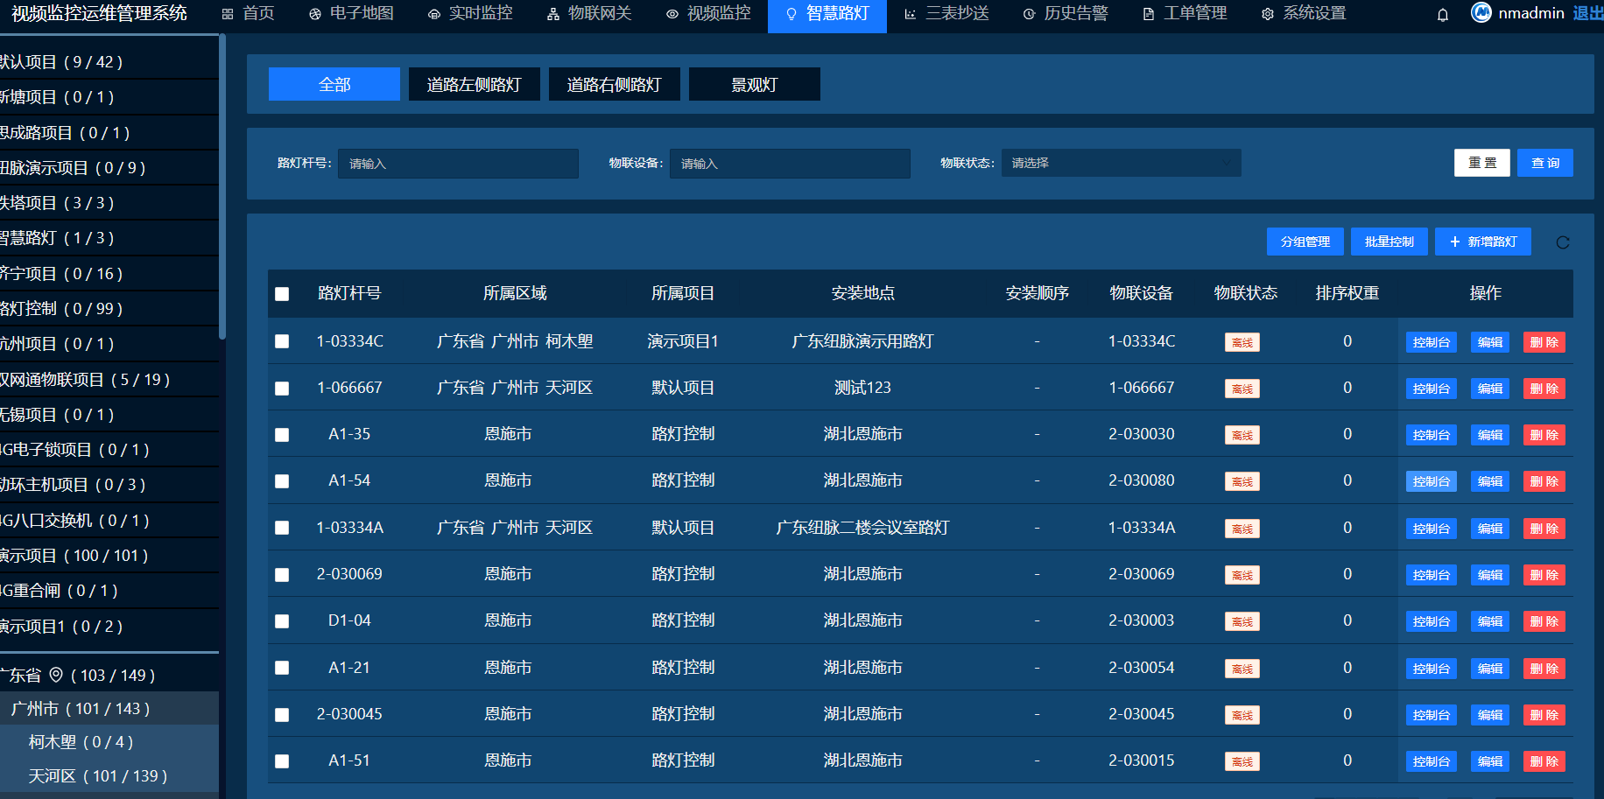Focus the 路灯杆号 input field
This screenshot has height=799, width=1604.
[x=458, y=164]
